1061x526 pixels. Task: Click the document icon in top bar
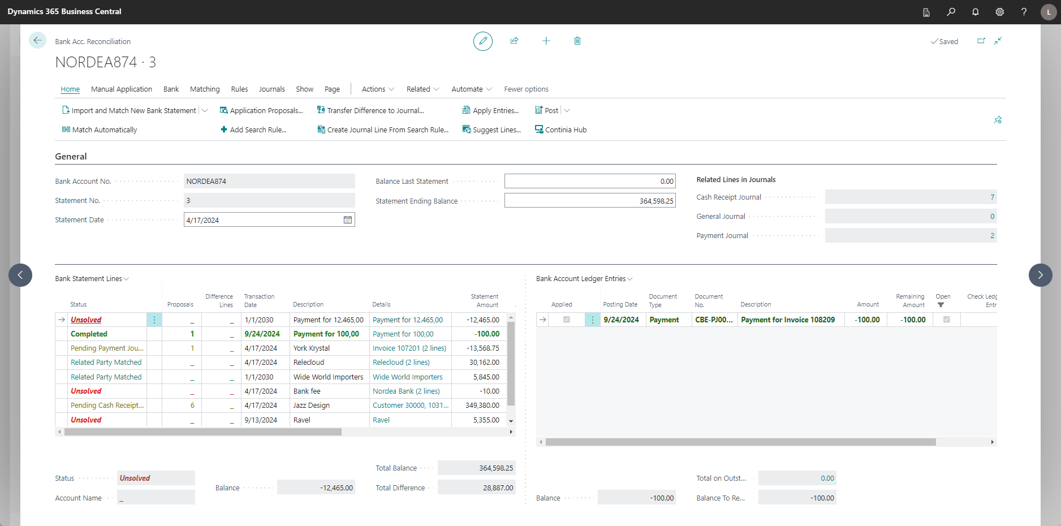click(926, 12)
